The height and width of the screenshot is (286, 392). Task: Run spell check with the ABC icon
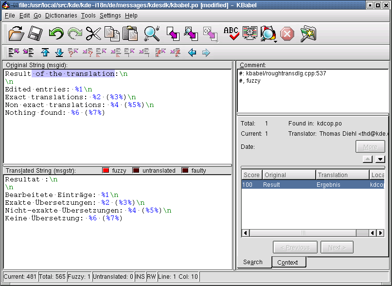pos(231,34)
